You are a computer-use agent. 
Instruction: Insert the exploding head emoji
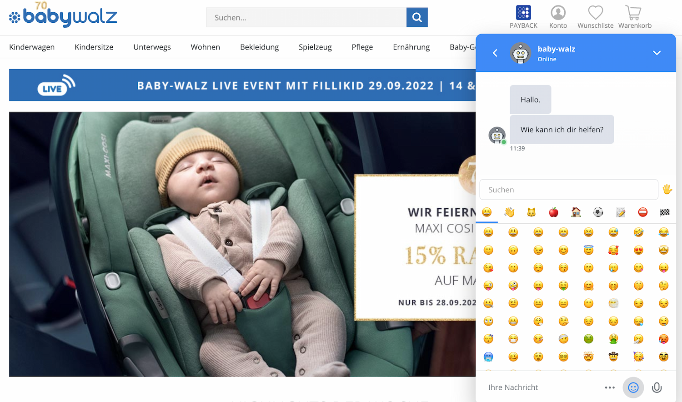(588, 357)
